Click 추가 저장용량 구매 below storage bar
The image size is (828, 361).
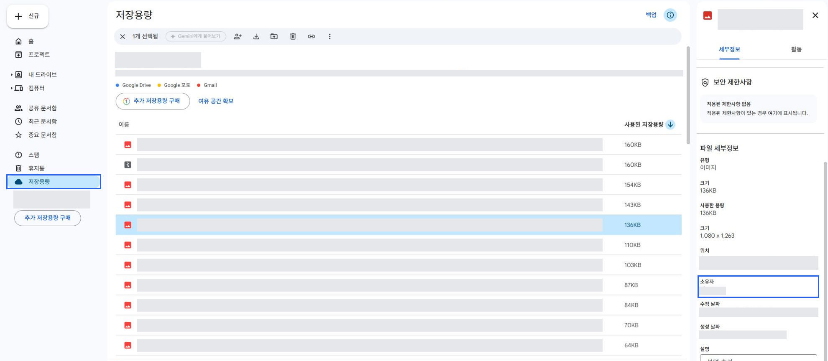pyautogui.click(x=153, y=101)
